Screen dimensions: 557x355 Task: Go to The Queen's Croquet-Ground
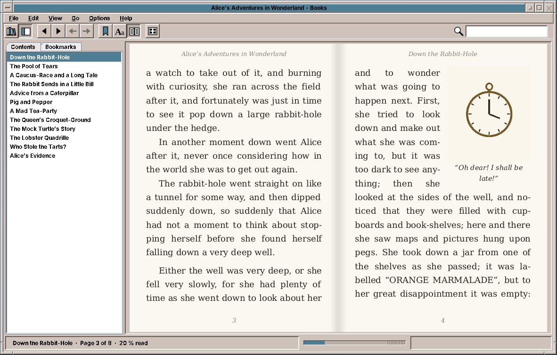click(x=64, y=120)
